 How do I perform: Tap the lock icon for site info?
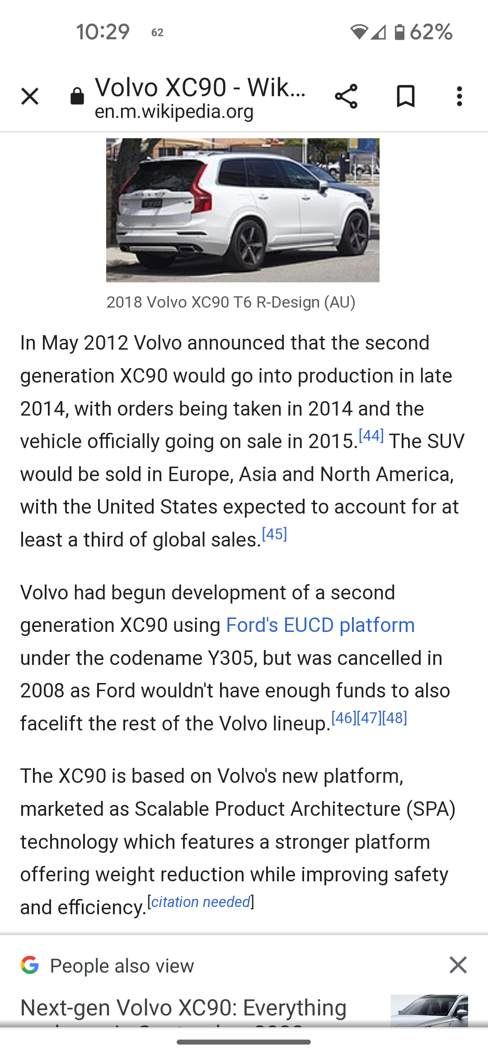[x=77, y=96]
